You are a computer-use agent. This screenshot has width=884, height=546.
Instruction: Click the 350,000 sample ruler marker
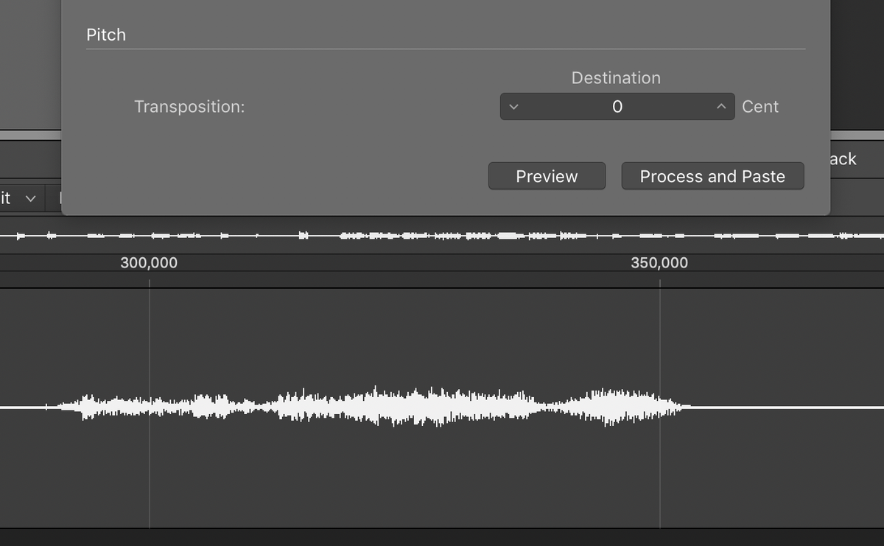(x=661, y=262)
